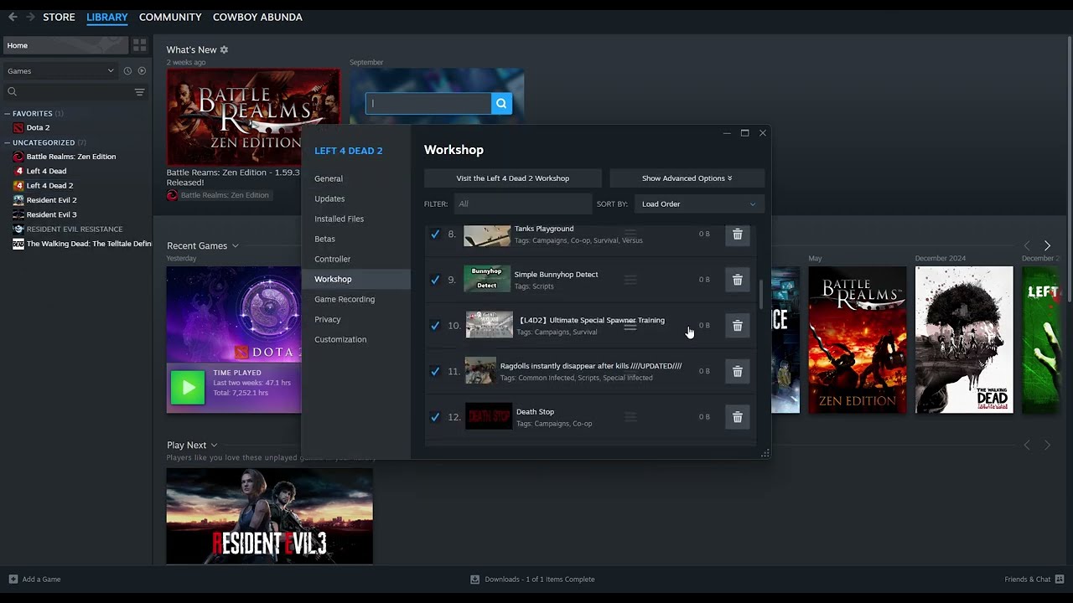
Task: Click the Dota 2 icon in sidebar
Action: 18,128
